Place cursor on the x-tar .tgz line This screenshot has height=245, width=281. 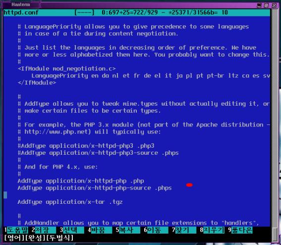[70, 202]
